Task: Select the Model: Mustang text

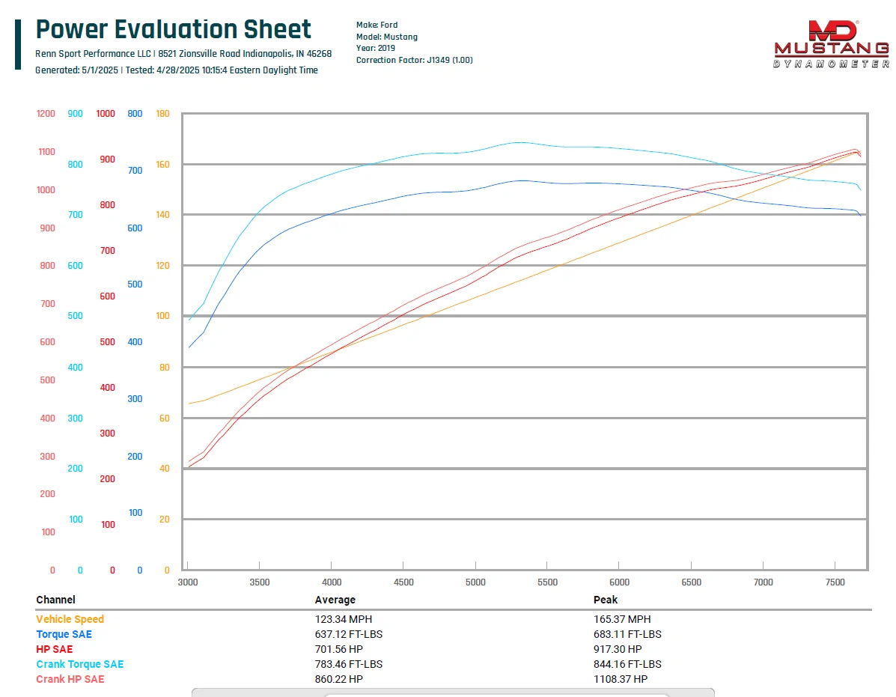Action: (387, 37)
